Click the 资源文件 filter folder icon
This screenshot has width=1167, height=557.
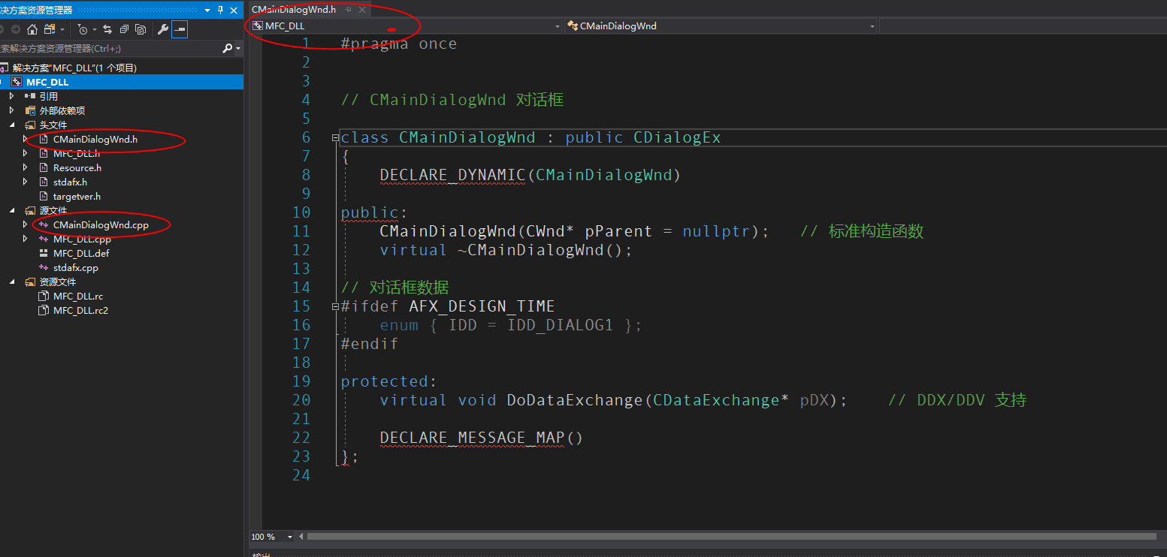pos(30,282)
